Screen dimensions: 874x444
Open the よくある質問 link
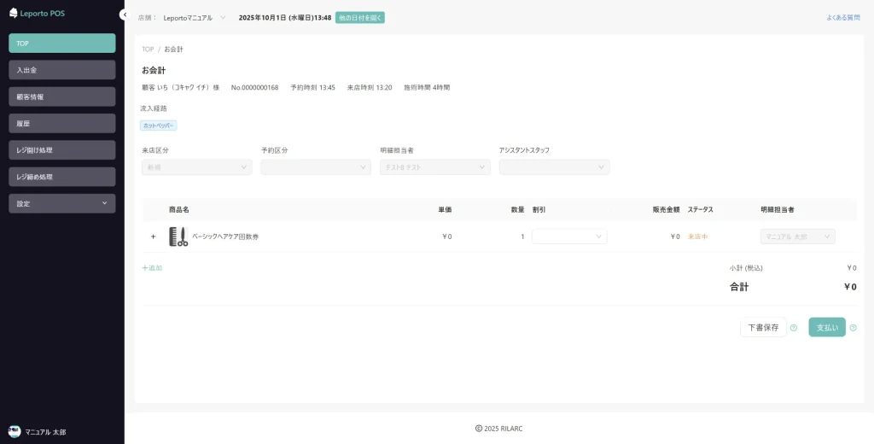842,17
